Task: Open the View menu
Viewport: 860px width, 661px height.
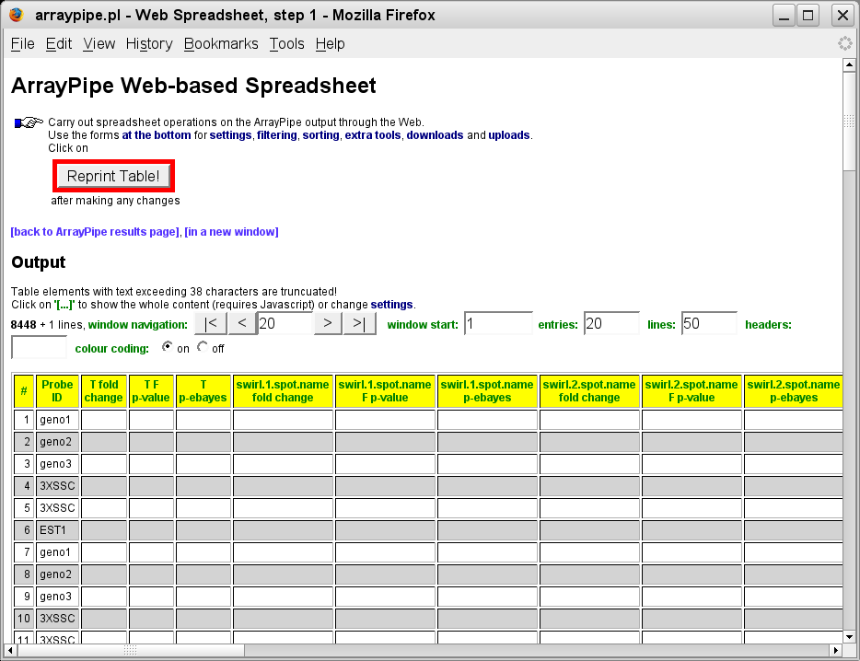Action: pyautogui.click(x=99, y=44)
